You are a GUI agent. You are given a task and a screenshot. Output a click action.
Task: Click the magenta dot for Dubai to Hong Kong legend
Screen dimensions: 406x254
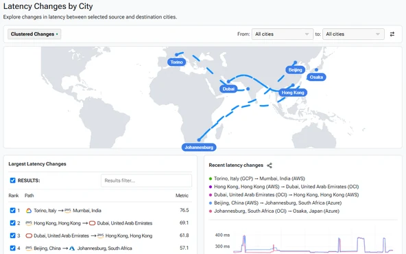[x=211, y=195]
